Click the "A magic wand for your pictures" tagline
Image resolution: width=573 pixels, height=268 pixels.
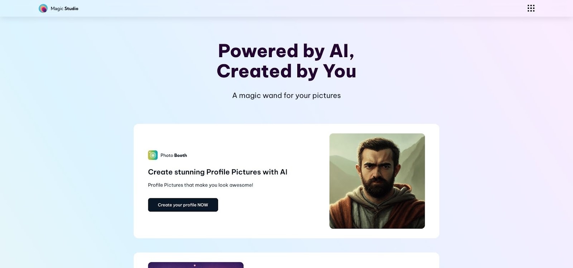(286, 95)
